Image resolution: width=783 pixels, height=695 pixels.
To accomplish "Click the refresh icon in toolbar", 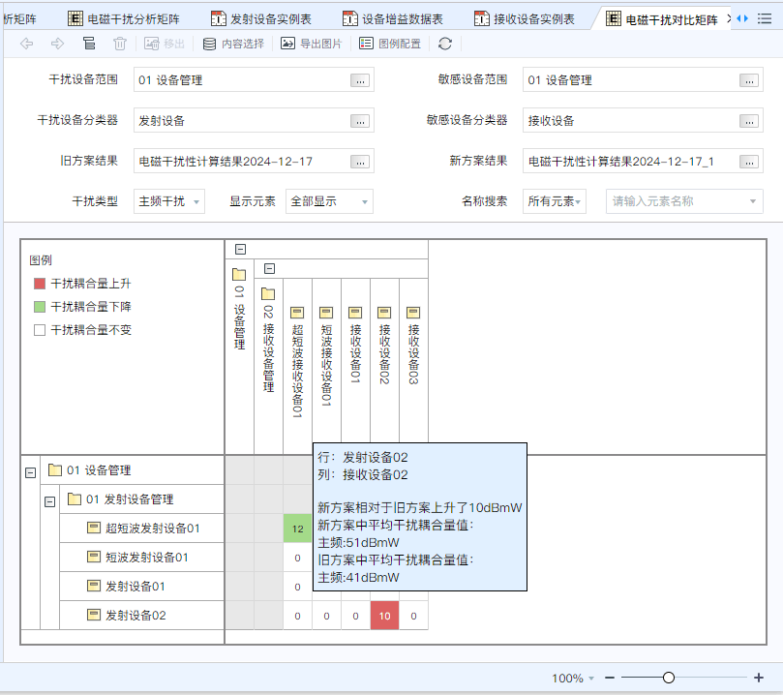I will click(445, 44).
